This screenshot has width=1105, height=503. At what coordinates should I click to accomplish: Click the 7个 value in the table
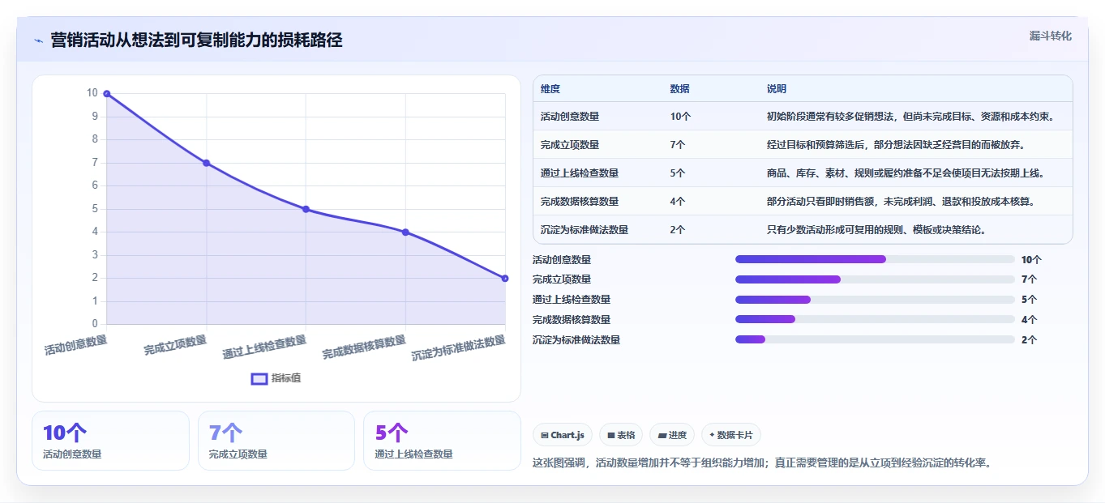point(678,145)
